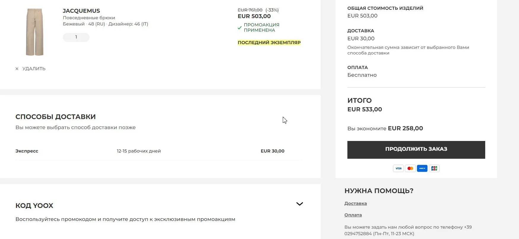Click the ПОСЛЕДНИЙ ЭКЗЕМПЛЯР highlighted label
The width and height of the screenshot is (519, 239).
tap(269, 43)
